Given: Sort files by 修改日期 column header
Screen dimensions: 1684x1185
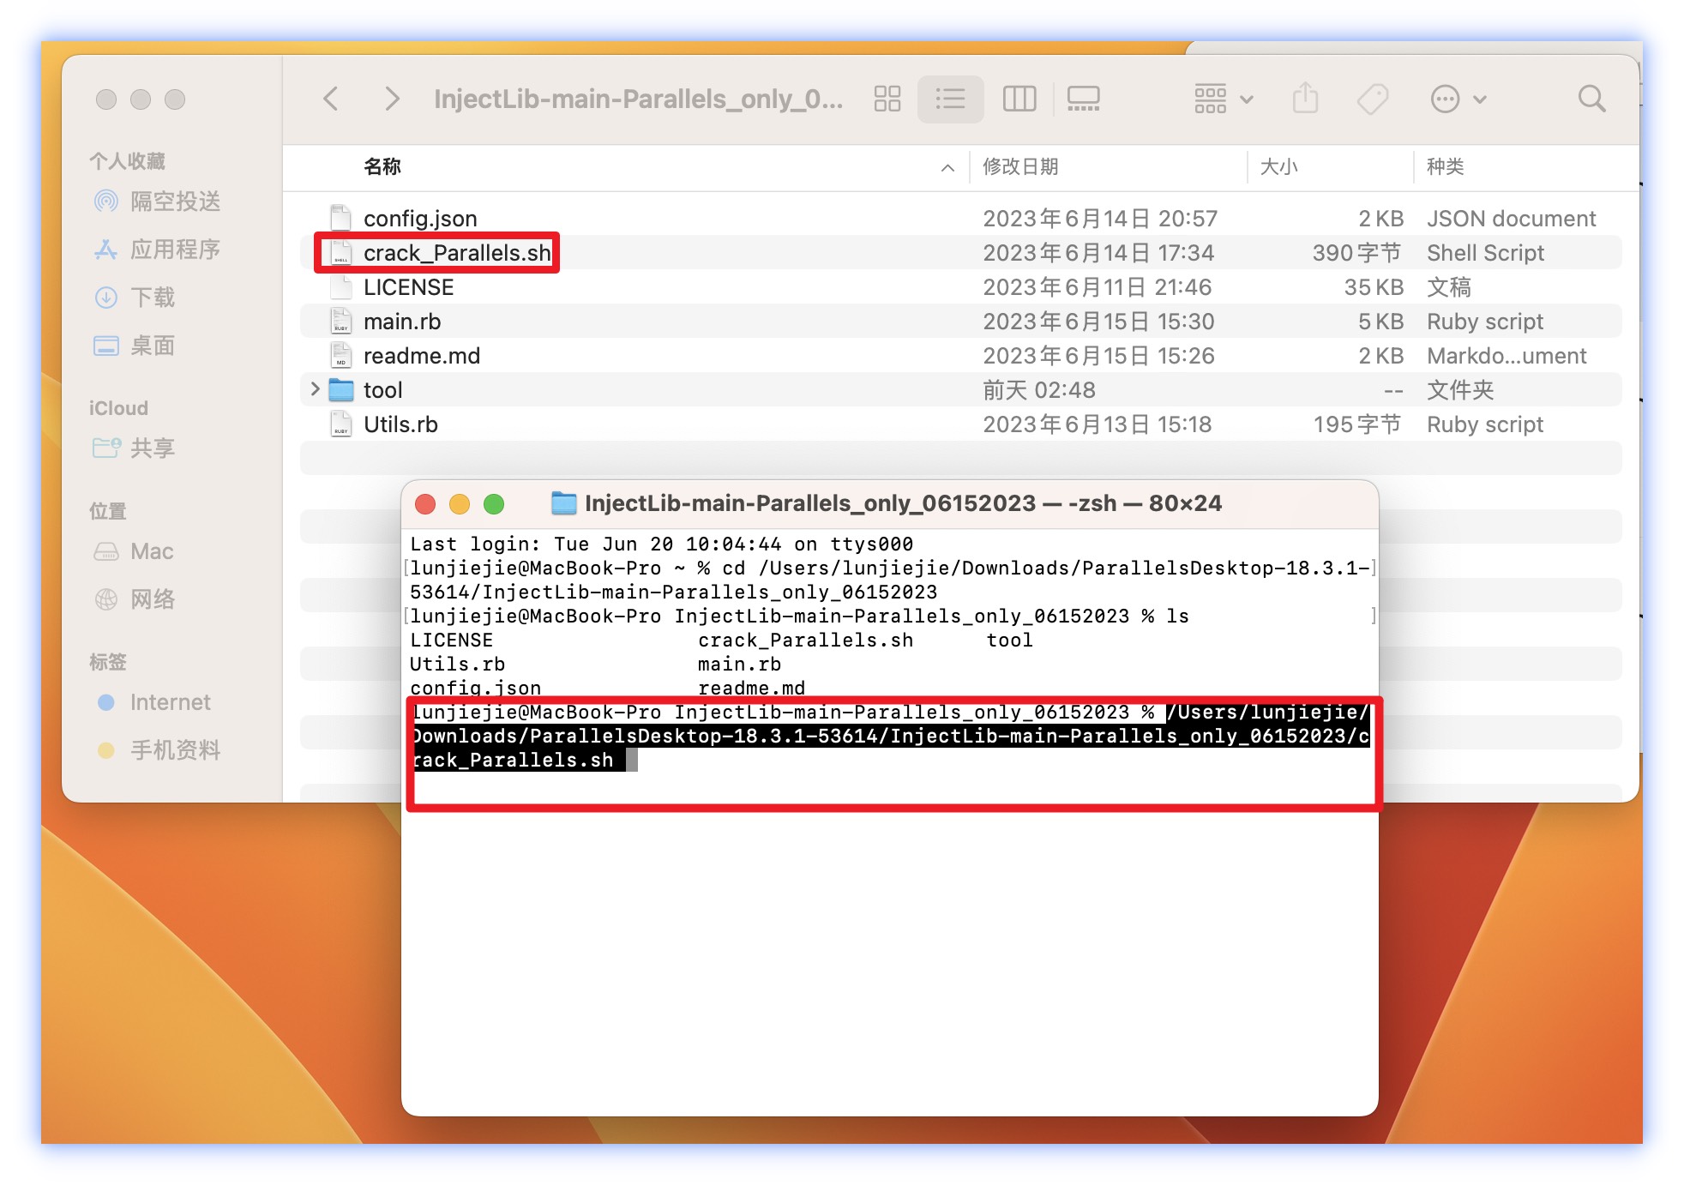Looking at the screenshot, I should pyautogui.click(x=1020, y=166).
